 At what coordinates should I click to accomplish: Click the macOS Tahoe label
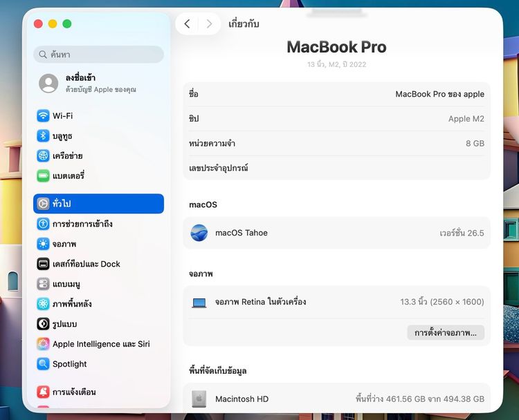point(242,233)
